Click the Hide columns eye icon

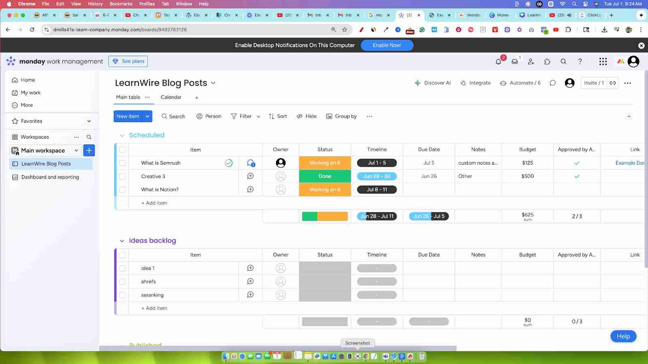307,116
